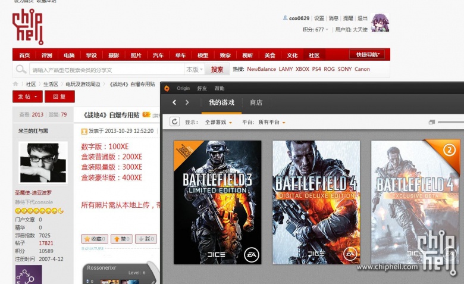Open the 帮助 menu in Origin
This screenshot has height=284, width=464.
(x=220, y=88)
